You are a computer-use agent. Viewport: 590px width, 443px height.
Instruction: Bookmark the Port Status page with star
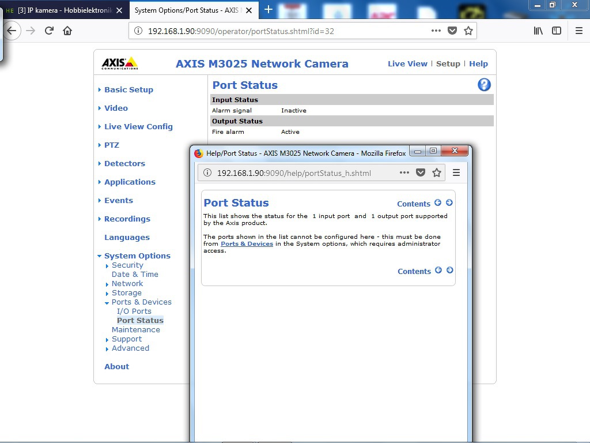pyautogui.click(x=468, y=31)
